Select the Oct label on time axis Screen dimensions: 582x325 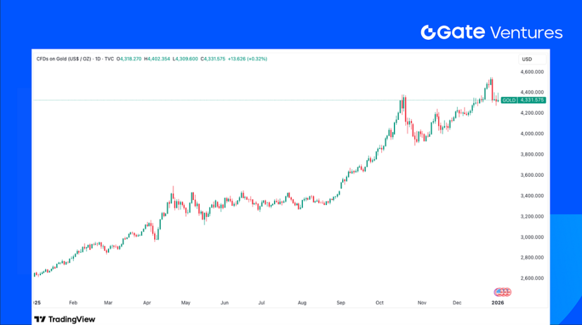[379, 303]
